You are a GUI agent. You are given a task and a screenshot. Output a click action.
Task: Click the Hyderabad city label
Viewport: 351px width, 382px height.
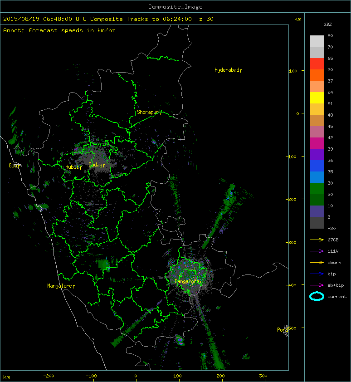(228, 70)
